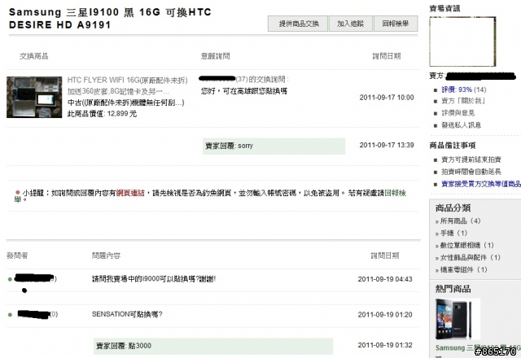
Task: Click the 意願詢問 column header
Action: tap(215, 56)
